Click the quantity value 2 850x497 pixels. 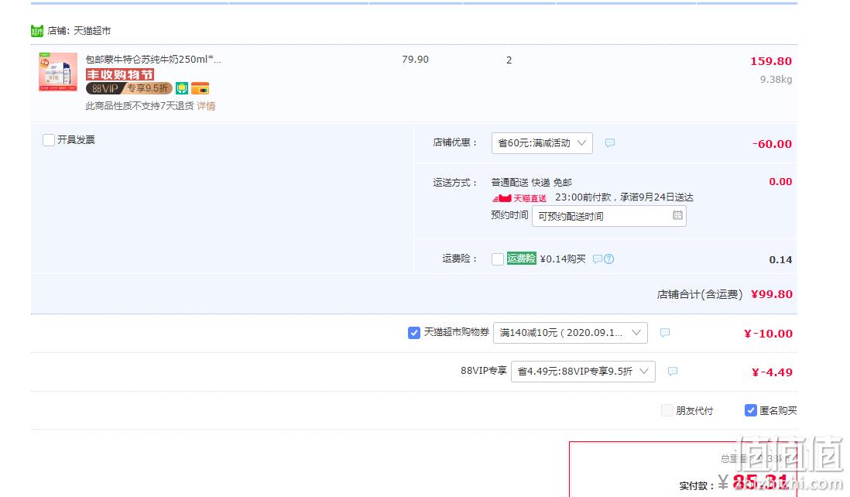point(509,60)
